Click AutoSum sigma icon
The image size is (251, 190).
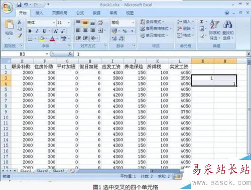tap(202, 22)
